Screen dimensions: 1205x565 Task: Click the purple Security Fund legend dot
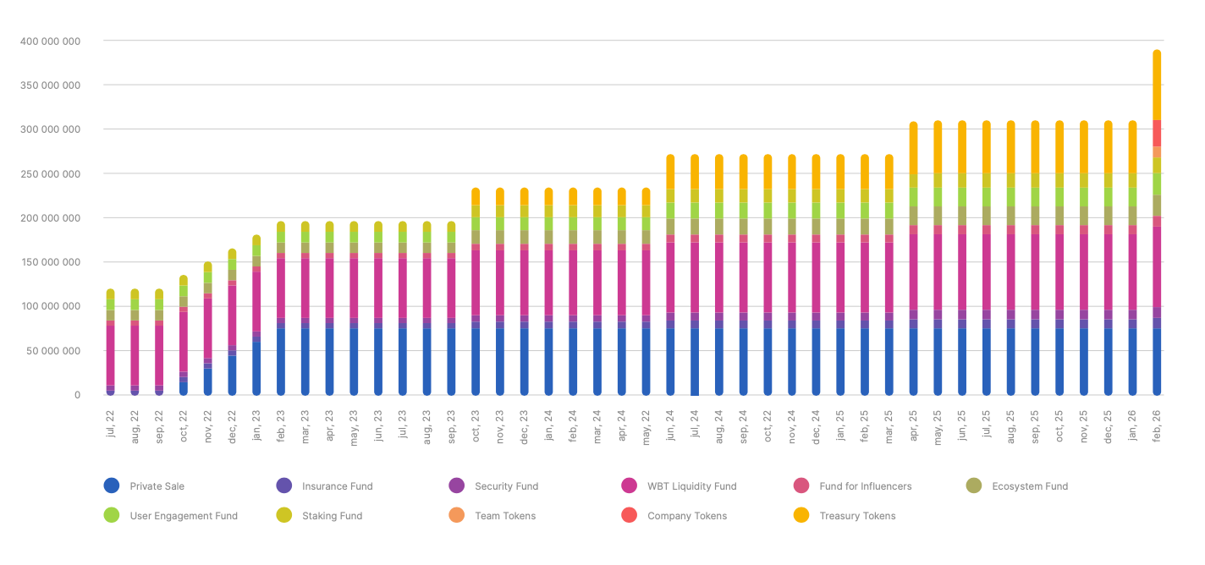pos(457,485)
